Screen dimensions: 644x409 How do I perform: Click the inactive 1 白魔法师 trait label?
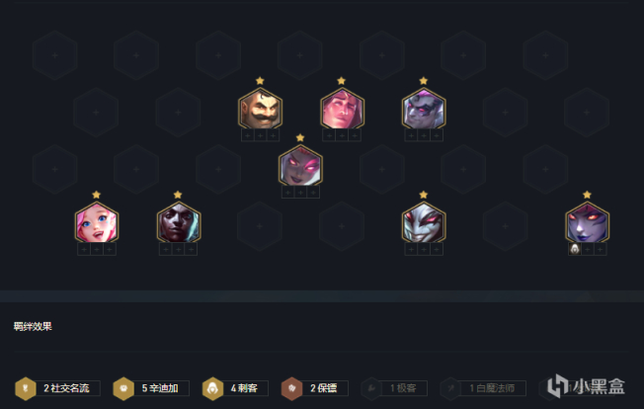point(492,388)
